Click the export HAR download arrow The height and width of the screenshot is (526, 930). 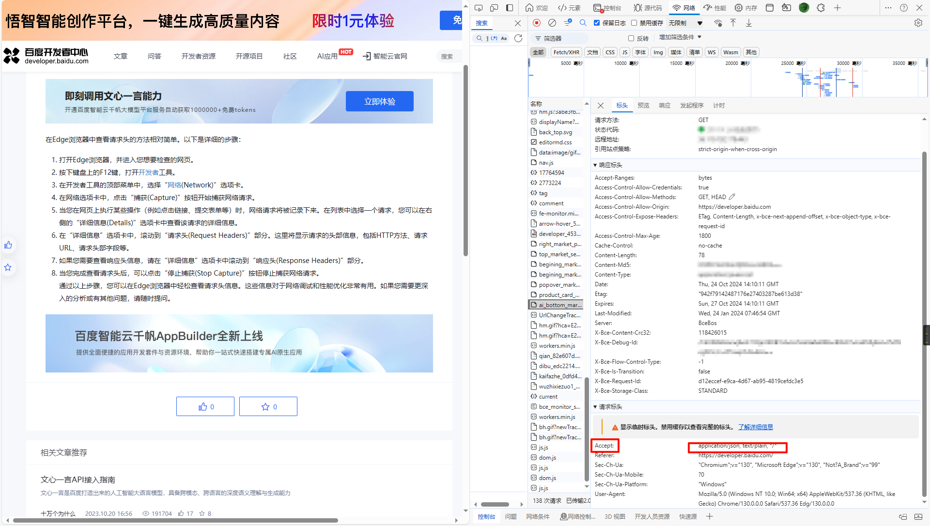click(748, 23)
